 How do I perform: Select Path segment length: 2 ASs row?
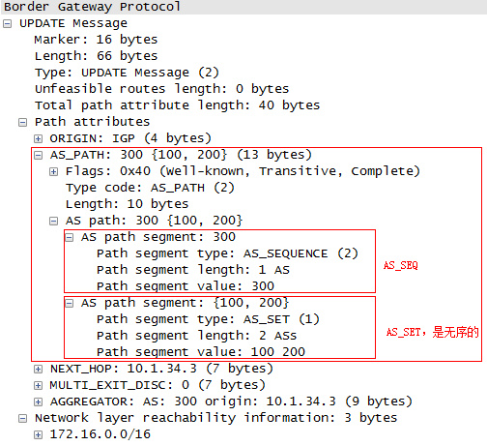click(x=196, y=336)
